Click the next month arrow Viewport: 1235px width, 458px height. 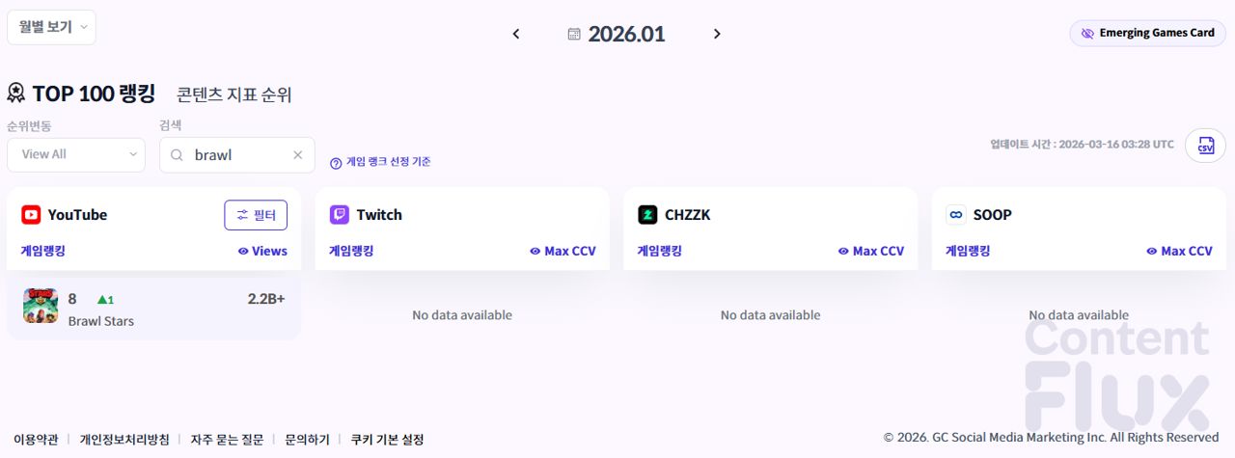(717, 34)
